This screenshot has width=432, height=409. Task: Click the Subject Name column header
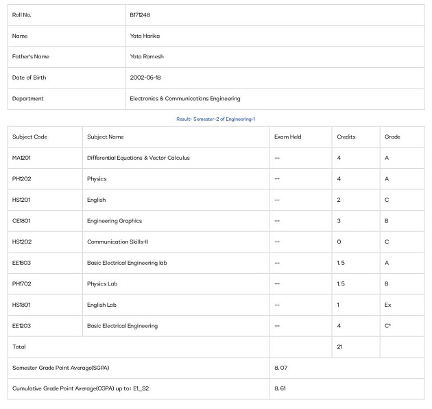point(105,137)
